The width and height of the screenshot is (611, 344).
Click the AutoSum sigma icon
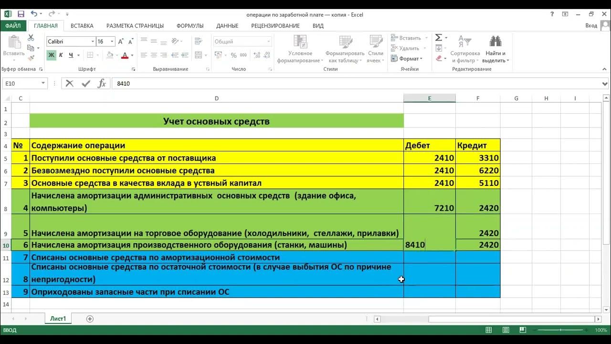pos(438,38)
